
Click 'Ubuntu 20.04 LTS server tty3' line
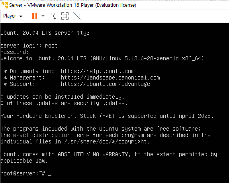point(45,33)
